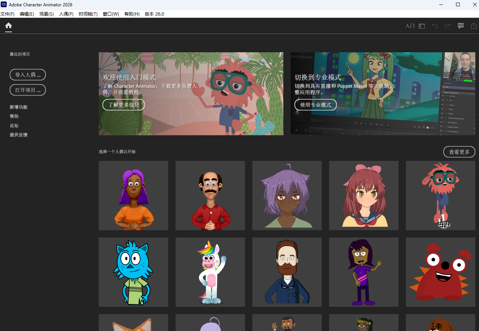Open the 编辑(E) menu
This screenshot has width=479, height=331.
click(27, 14)
